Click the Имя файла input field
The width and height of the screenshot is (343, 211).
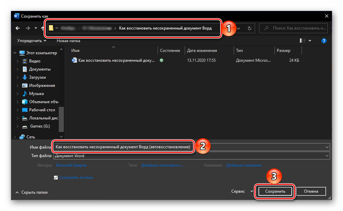pyautogui.click(x=258, y=147)
